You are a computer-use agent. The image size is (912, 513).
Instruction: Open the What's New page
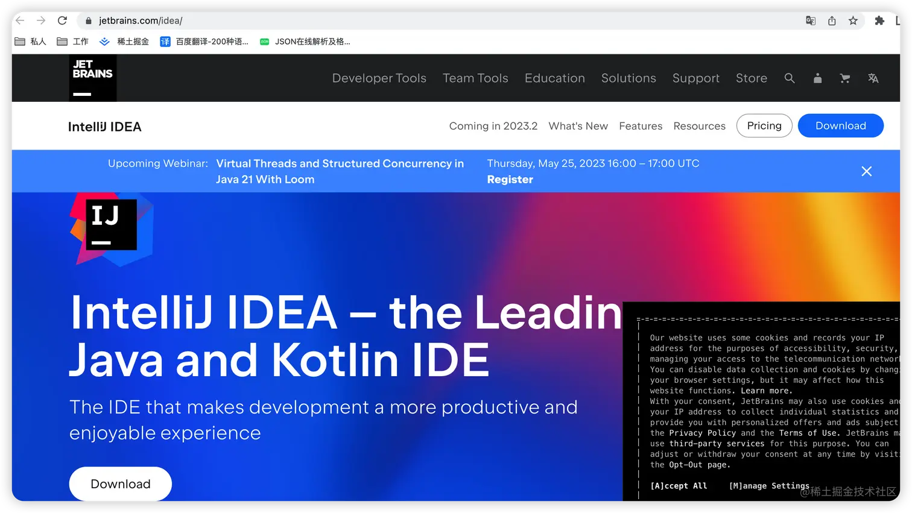pos(578,126)
